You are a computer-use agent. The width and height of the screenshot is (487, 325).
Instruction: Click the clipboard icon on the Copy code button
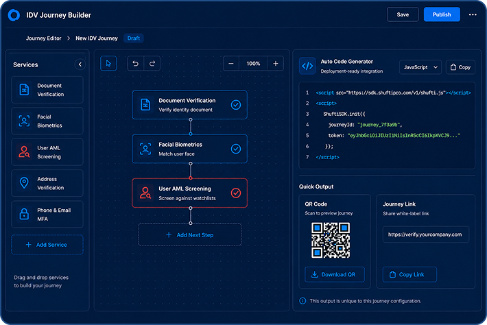453,67
